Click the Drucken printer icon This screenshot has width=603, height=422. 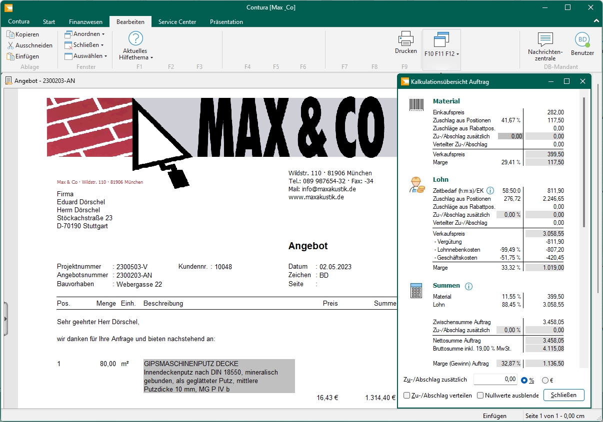[x=405, y=38]
